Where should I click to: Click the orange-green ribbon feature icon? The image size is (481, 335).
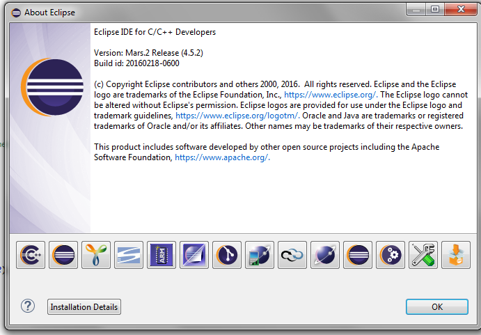coord(96,255)
